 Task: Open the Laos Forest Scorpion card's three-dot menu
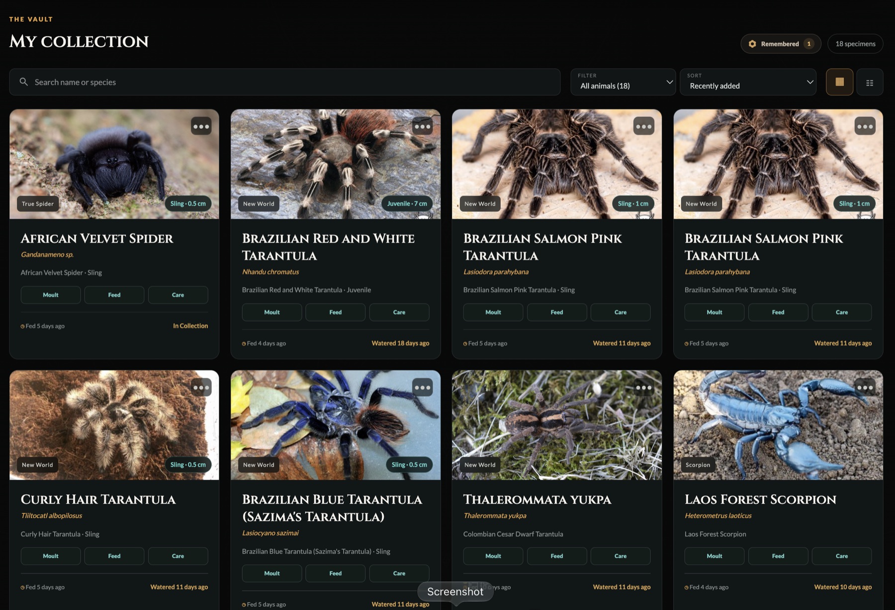(865, 387)
